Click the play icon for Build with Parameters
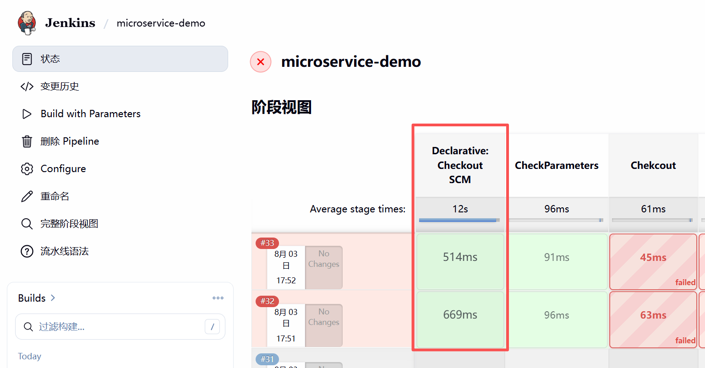 pyautogui.click(x=27, y=114)
